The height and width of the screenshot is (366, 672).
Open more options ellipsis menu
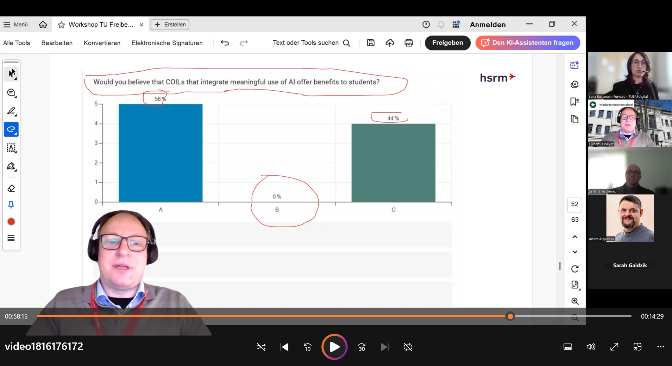(660, 347)
